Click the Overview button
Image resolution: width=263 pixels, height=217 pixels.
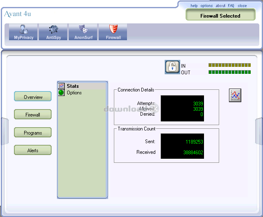tap(33, 96)
